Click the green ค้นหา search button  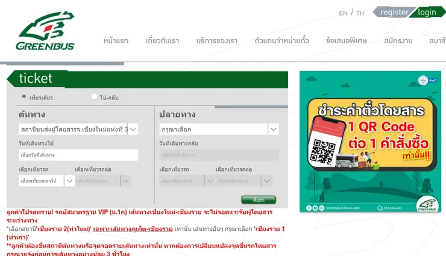point(259,200)
